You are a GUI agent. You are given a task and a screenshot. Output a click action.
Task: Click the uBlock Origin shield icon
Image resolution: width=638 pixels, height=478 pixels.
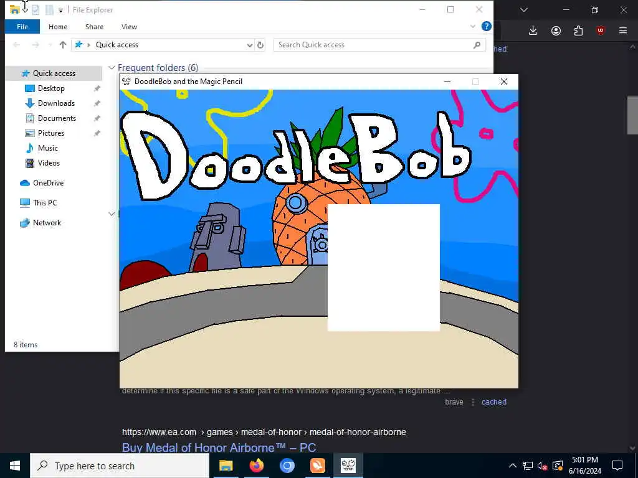(x=601, y=30)
